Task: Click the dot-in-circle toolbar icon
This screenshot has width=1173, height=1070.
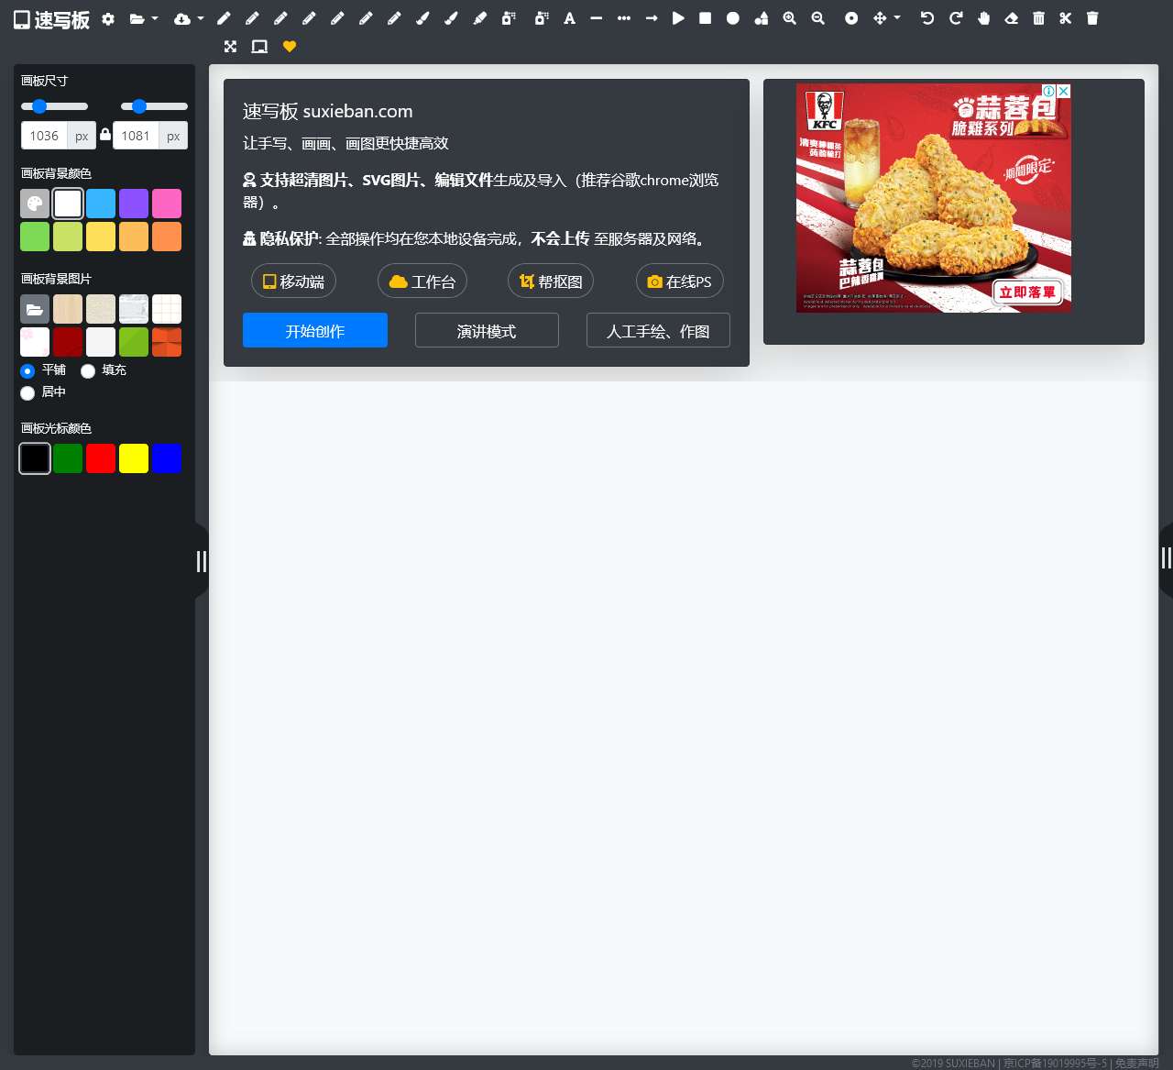Action: 851,18
